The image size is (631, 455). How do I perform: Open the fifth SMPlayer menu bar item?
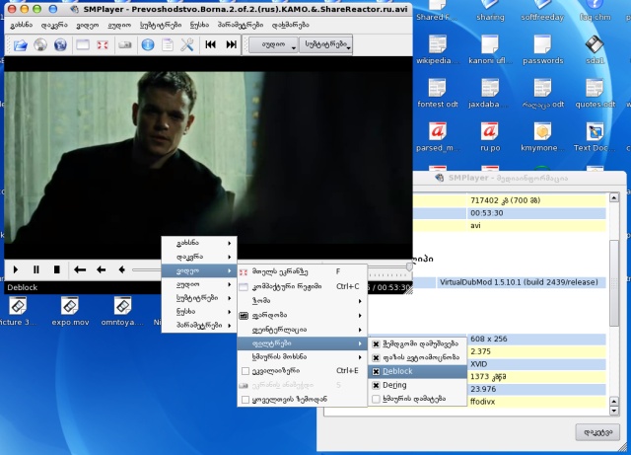coord(161,25)
